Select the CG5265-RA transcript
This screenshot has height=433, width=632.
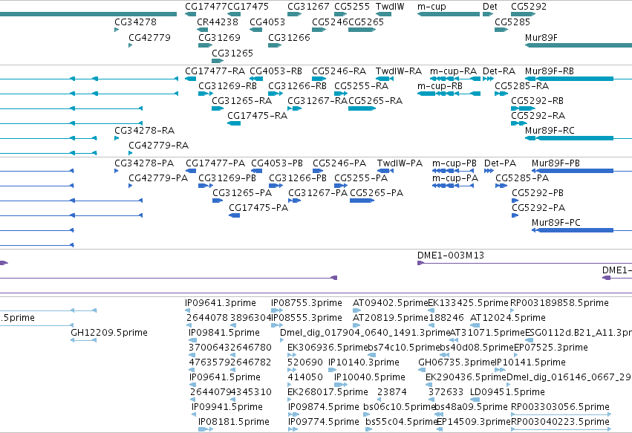click(362, 108)
